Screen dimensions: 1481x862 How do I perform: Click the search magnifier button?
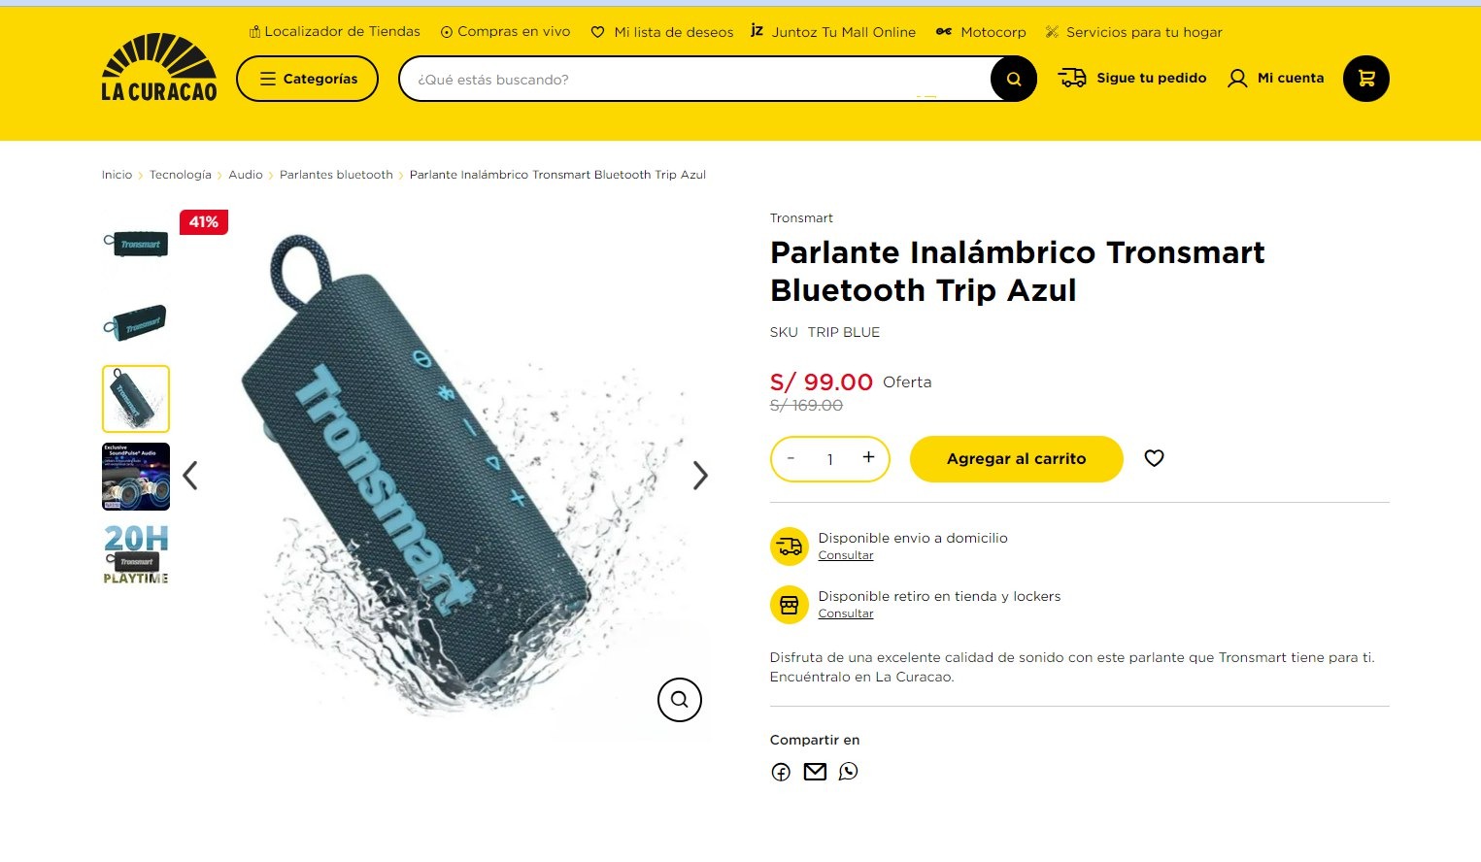coord(1013,80)
